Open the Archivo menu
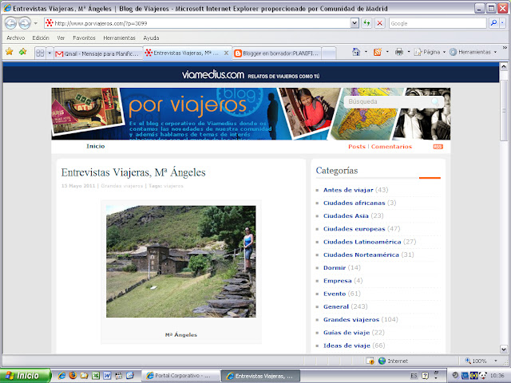This screenshot has width=511, height=383. pos(16,38)
